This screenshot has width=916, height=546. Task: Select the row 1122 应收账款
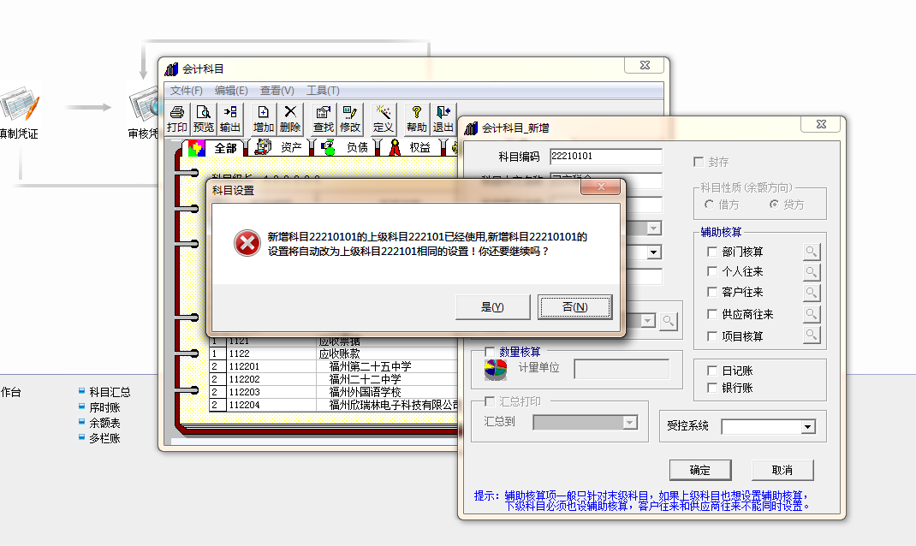[334, 353]
